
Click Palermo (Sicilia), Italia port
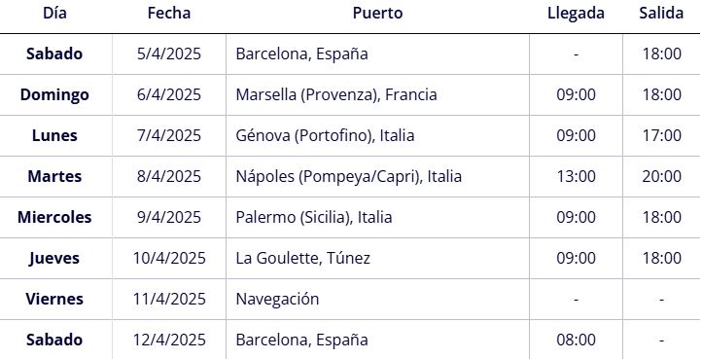[314, 217]
